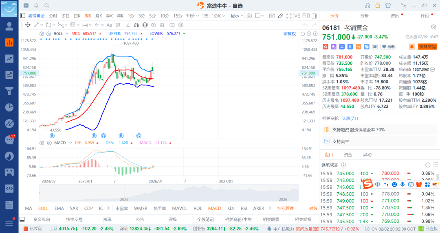The width and height of the screenshot is (440, 233).
Task: Open the customer service headset icon
Action: tap(367, 6)
